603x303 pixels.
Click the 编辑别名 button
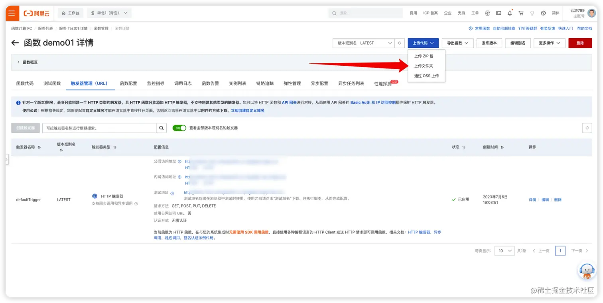(518, 43)
